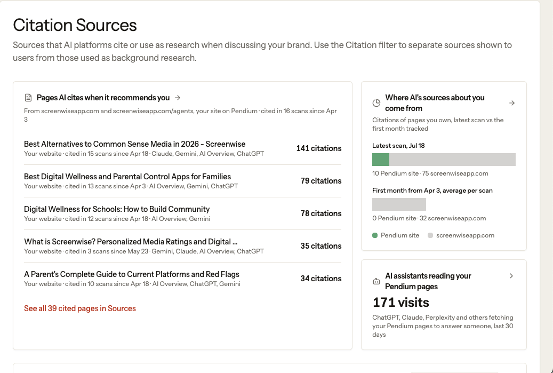The image size is (553, 373).
Task: Open See all 39 cited pages in Sources
Action: [x=79, y=308]
